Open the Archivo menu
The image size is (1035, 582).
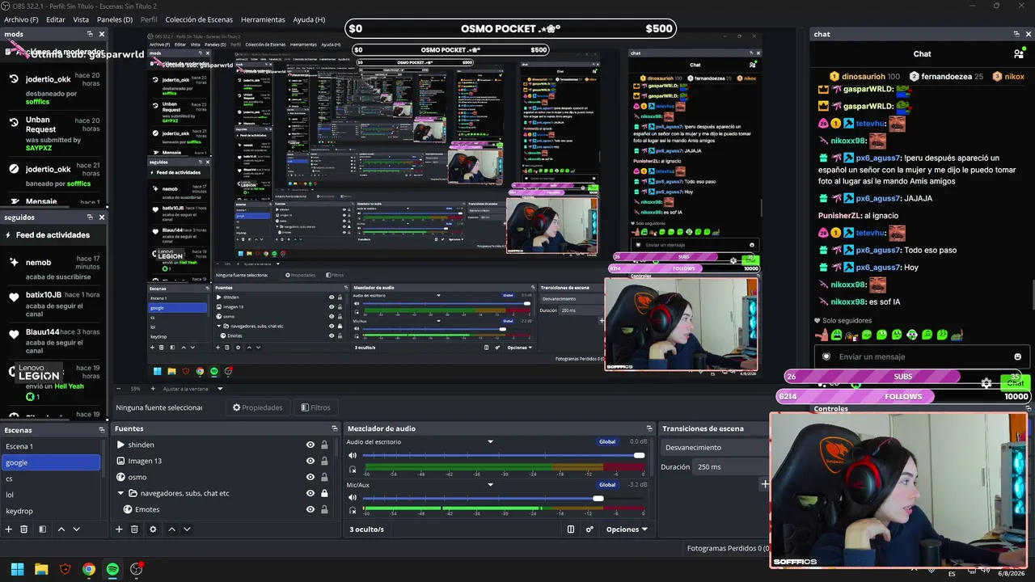[x=20, y=19]
